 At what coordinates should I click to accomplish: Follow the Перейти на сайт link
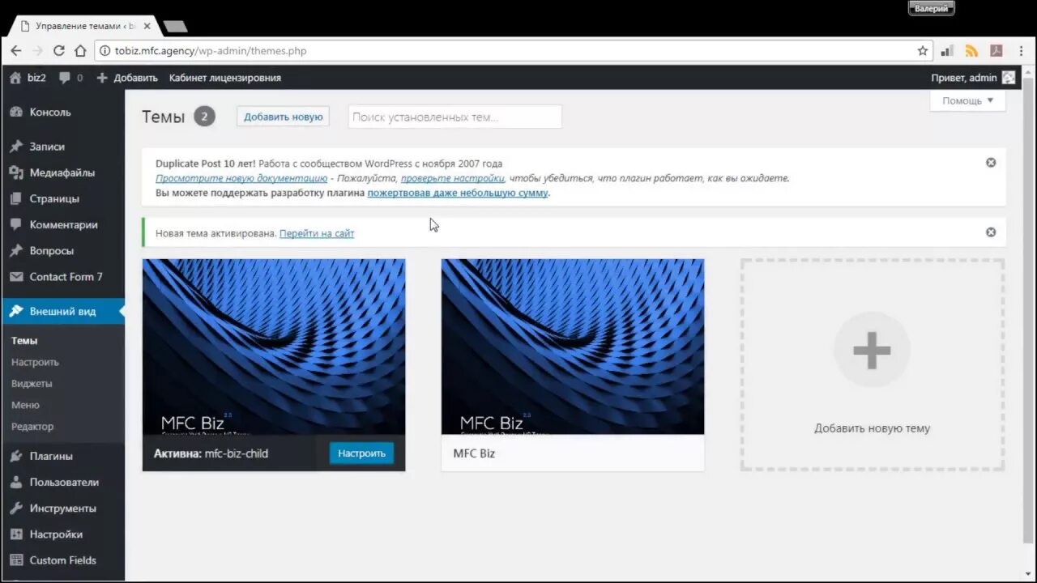[317, 233]
